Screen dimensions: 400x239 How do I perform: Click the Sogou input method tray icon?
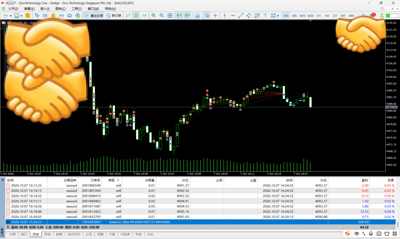click(x=347, y=234)
